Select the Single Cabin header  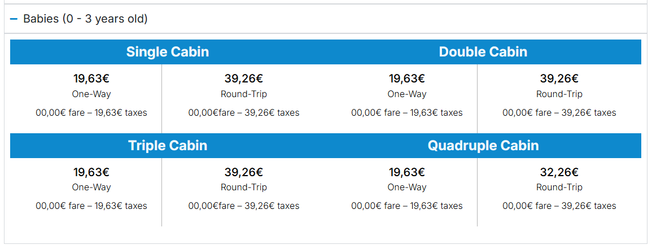tap(168, 52)
